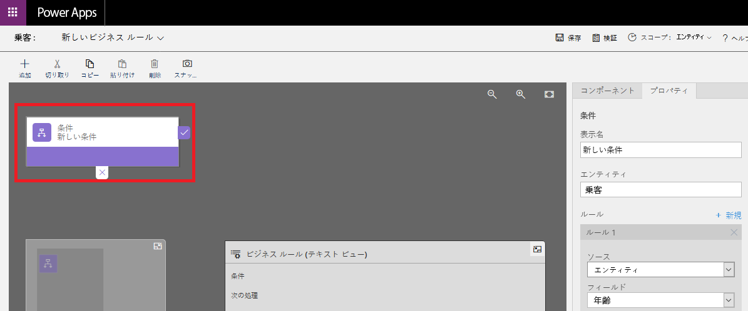Click the Power Apps title
The height and width of the screenshot is (311, 748).
point(67,13)
